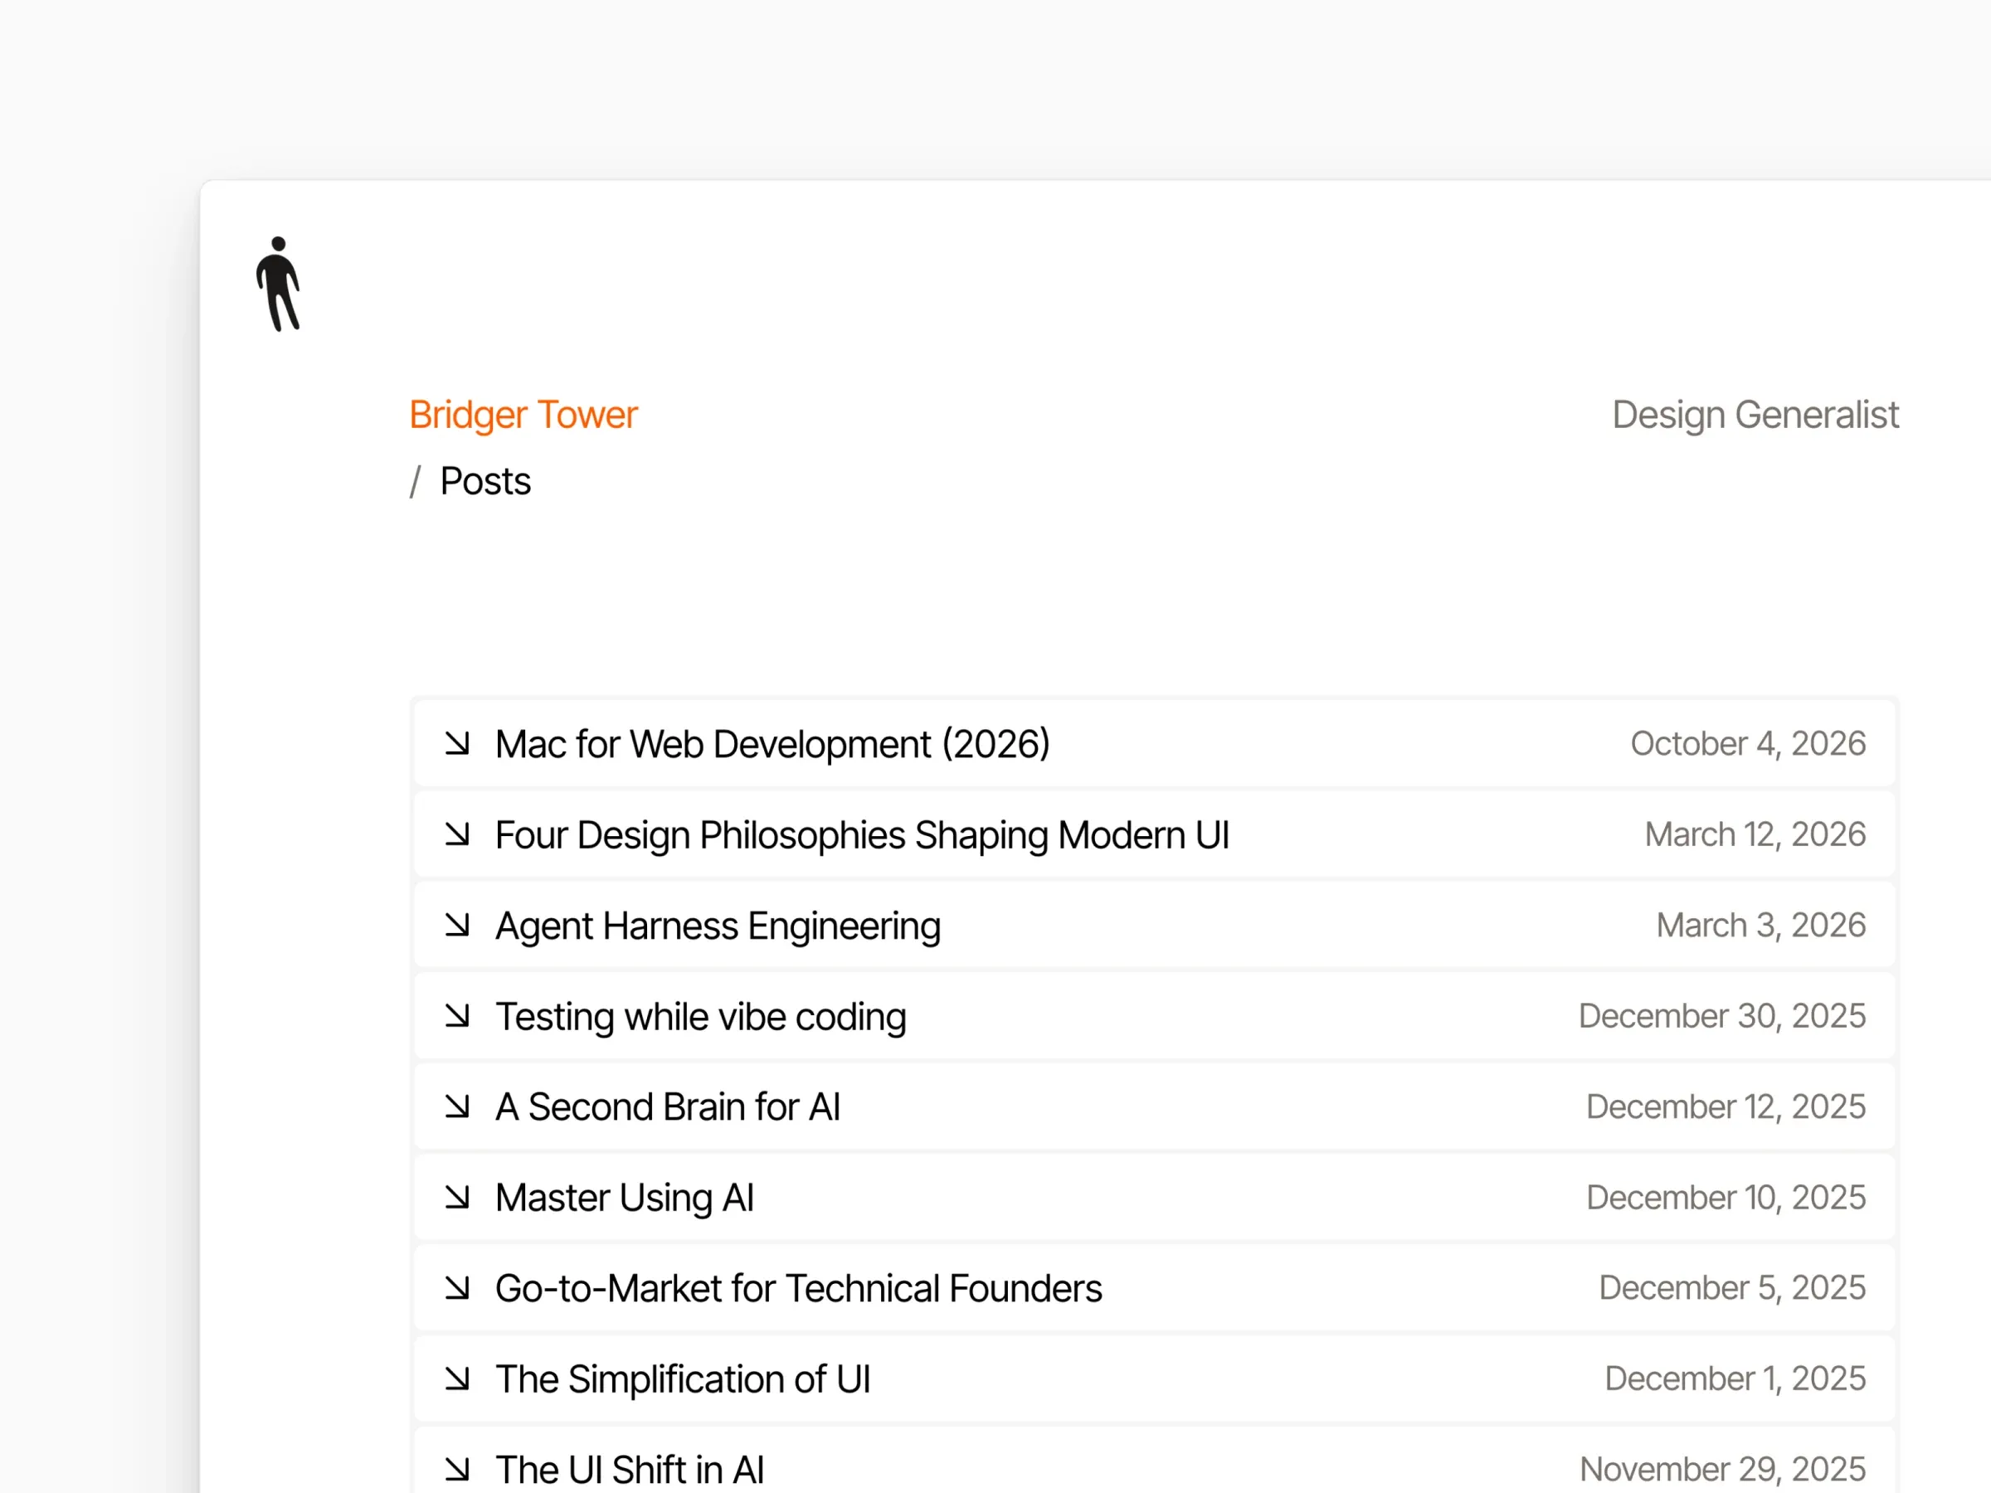Click arrow icon beside Agent Harness Engineering
Screen dimensions: 1991x1493
coord(457,925)
